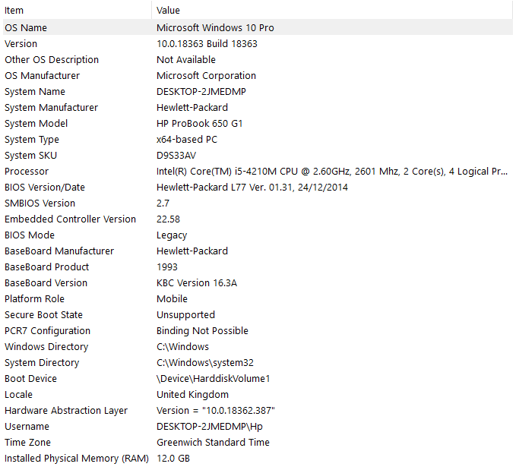Click the Item column header
The image size is (519, 470).
pos(14,10)
